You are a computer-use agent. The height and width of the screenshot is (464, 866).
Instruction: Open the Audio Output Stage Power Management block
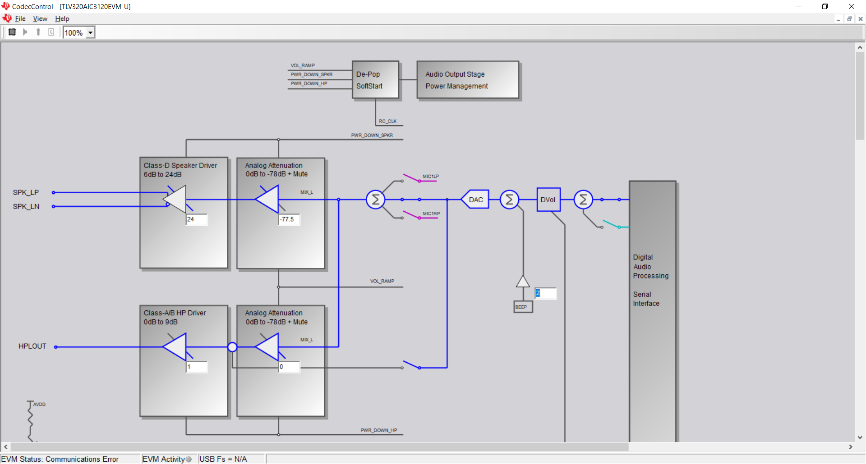[468, 80]
